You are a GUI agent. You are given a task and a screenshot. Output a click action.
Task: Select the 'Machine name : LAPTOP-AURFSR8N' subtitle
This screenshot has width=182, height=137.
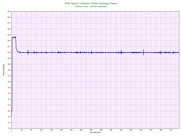[91, 7]
